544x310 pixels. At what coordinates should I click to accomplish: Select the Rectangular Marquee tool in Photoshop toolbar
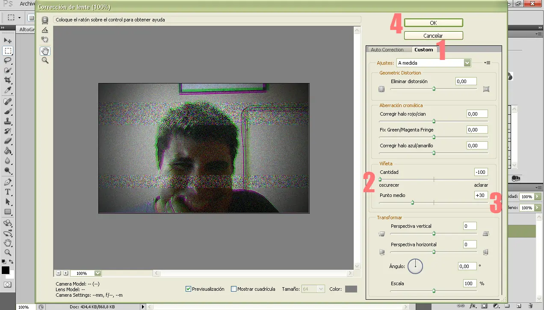pos(8,51)
